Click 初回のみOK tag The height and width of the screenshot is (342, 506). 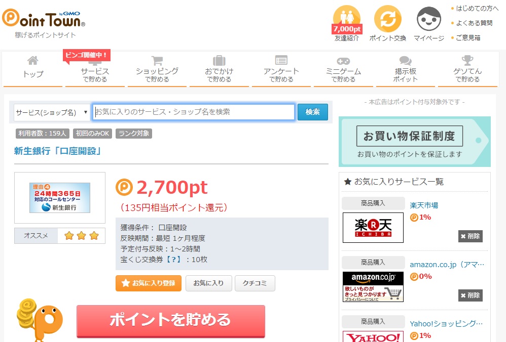point(93,134)
